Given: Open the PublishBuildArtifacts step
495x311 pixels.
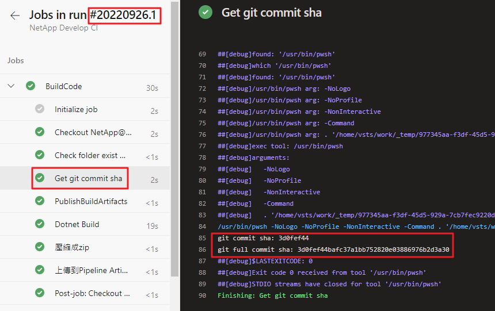Looking at the screenshot, I should point(91,202).
